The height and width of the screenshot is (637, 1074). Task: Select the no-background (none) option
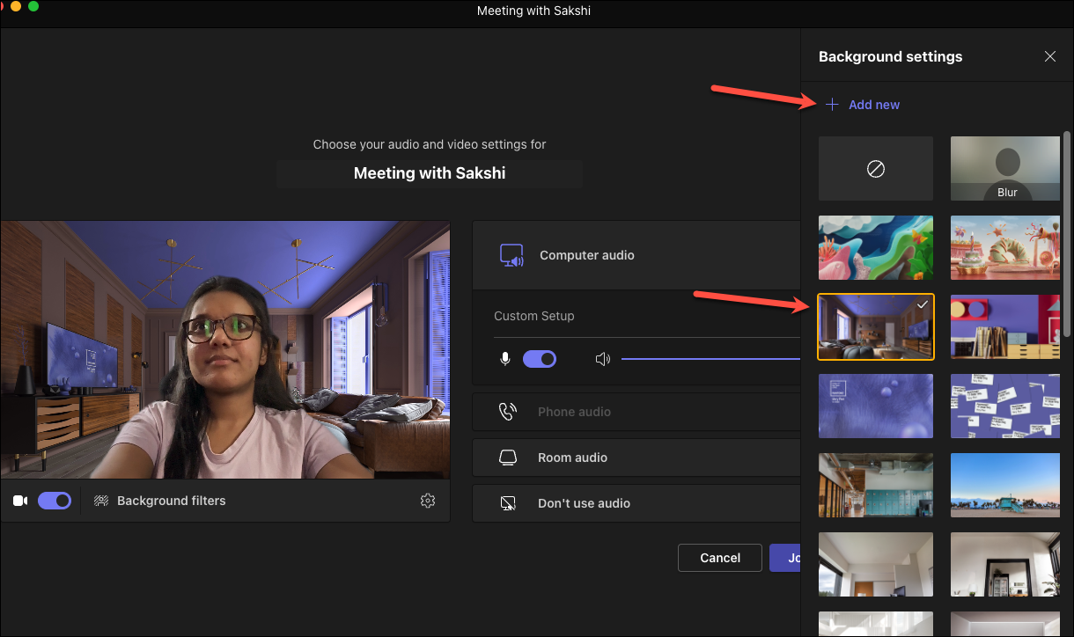875,169
